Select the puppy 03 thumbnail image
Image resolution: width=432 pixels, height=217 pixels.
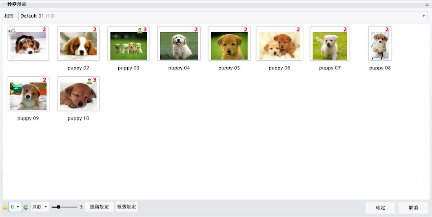point(128,44)
